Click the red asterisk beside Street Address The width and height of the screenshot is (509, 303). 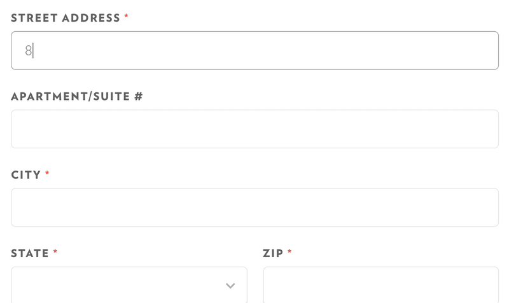[x=127, y=17]
